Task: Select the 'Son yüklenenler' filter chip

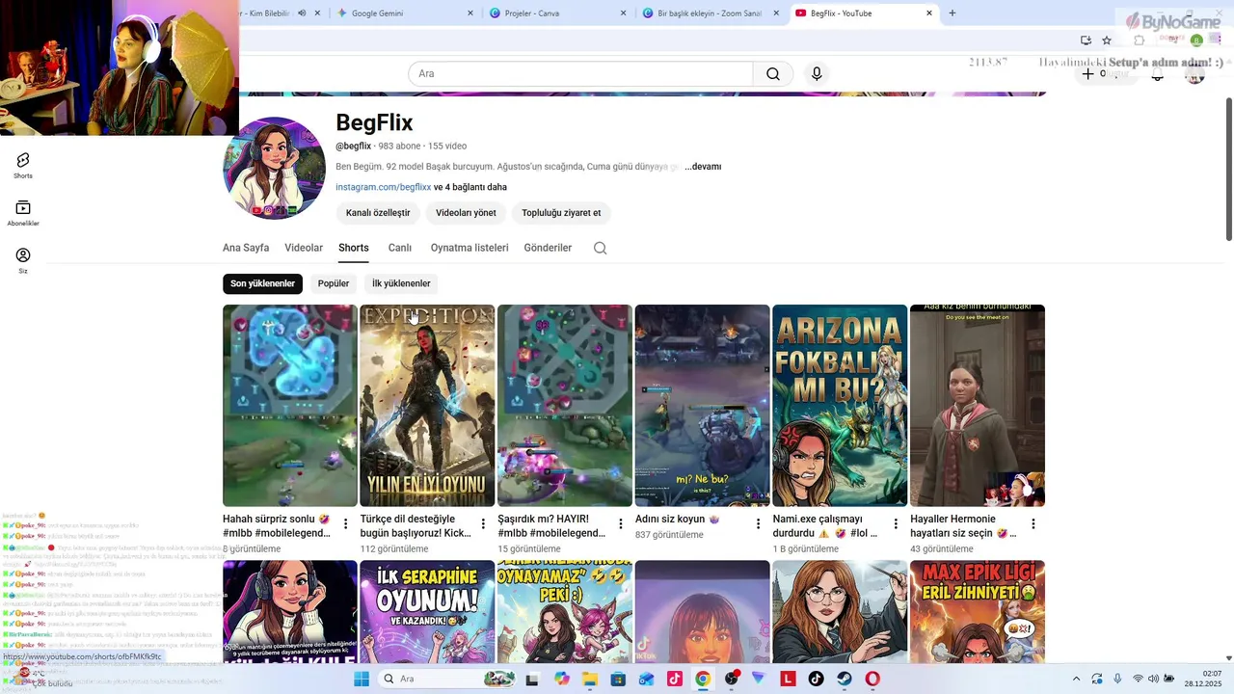Action: pos(262,283)
